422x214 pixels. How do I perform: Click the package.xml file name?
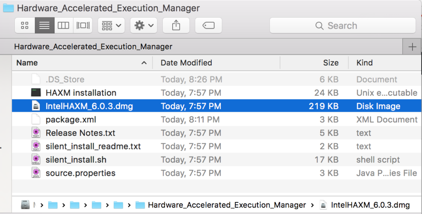71,120
